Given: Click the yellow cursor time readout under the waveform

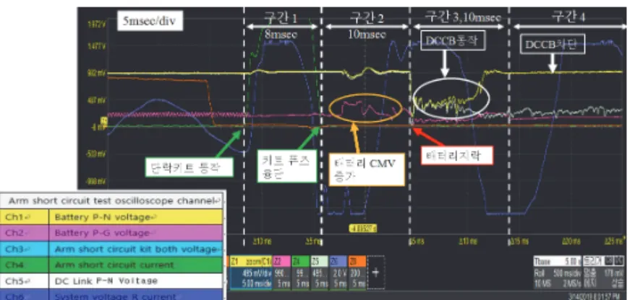Looking at the screenshot, I should point(362,229).
